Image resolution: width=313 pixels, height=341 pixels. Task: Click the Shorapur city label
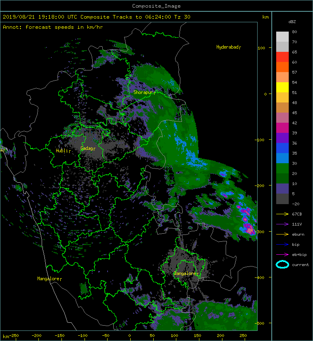[144, 92]
